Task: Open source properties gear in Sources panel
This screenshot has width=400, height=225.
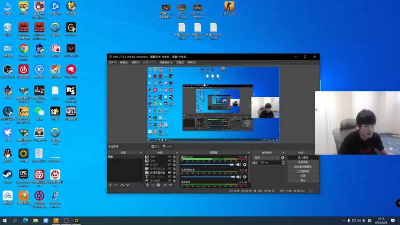Action: coord(158,185)
